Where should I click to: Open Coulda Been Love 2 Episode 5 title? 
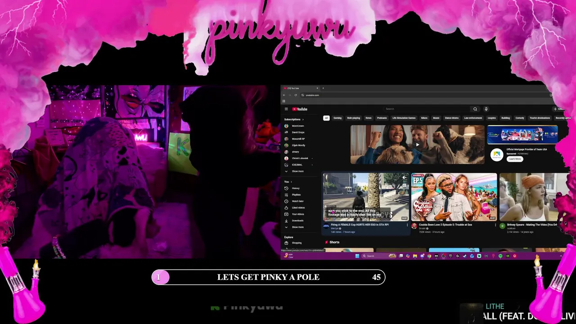click(445, 225)
